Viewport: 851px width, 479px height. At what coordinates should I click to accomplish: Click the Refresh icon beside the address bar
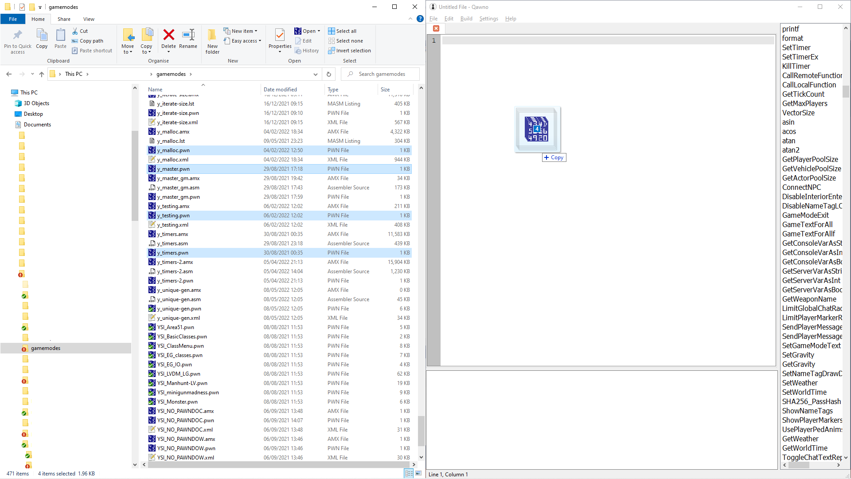point(328,74)
